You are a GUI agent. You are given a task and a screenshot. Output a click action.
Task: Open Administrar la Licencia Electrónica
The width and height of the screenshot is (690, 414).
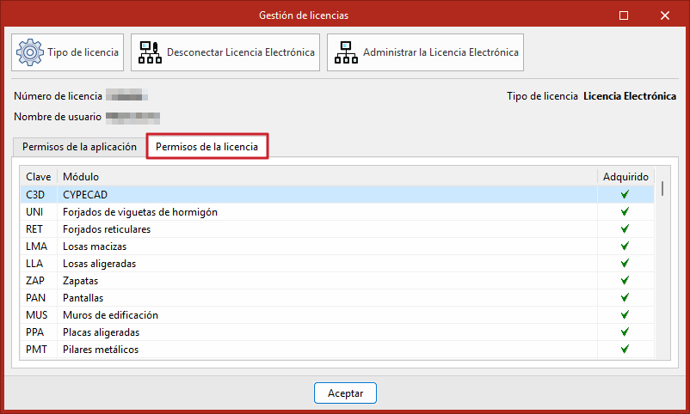tap(425, 52)
